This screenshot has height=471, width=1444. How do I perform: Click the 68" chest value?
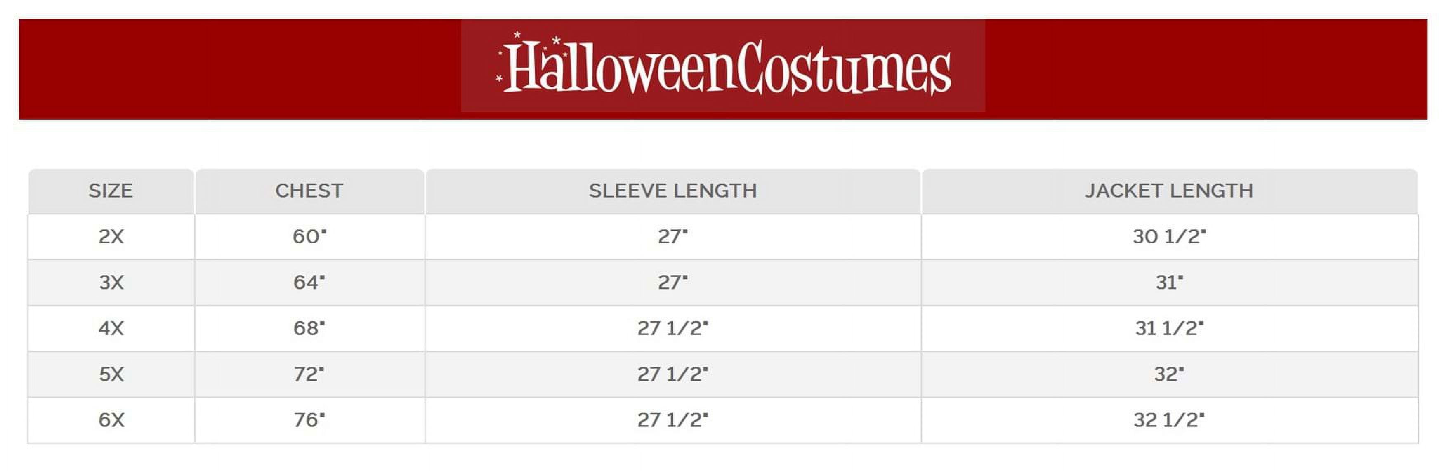(309, 329)
